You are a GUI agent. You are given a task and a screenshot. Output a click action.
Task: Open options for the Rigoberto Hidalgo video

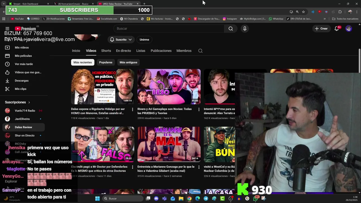pos(132,109)
